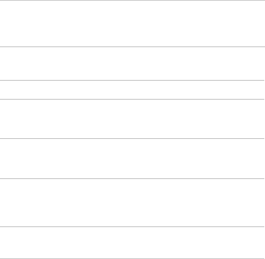The width and height of the screenshot is (265, 259).
Task: Click the right end of the second row
Action: tap(257, 63)
